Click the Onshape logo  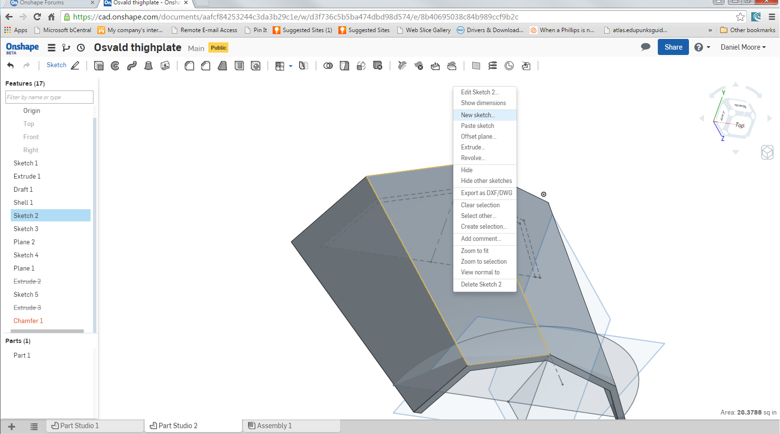point(22,48)
